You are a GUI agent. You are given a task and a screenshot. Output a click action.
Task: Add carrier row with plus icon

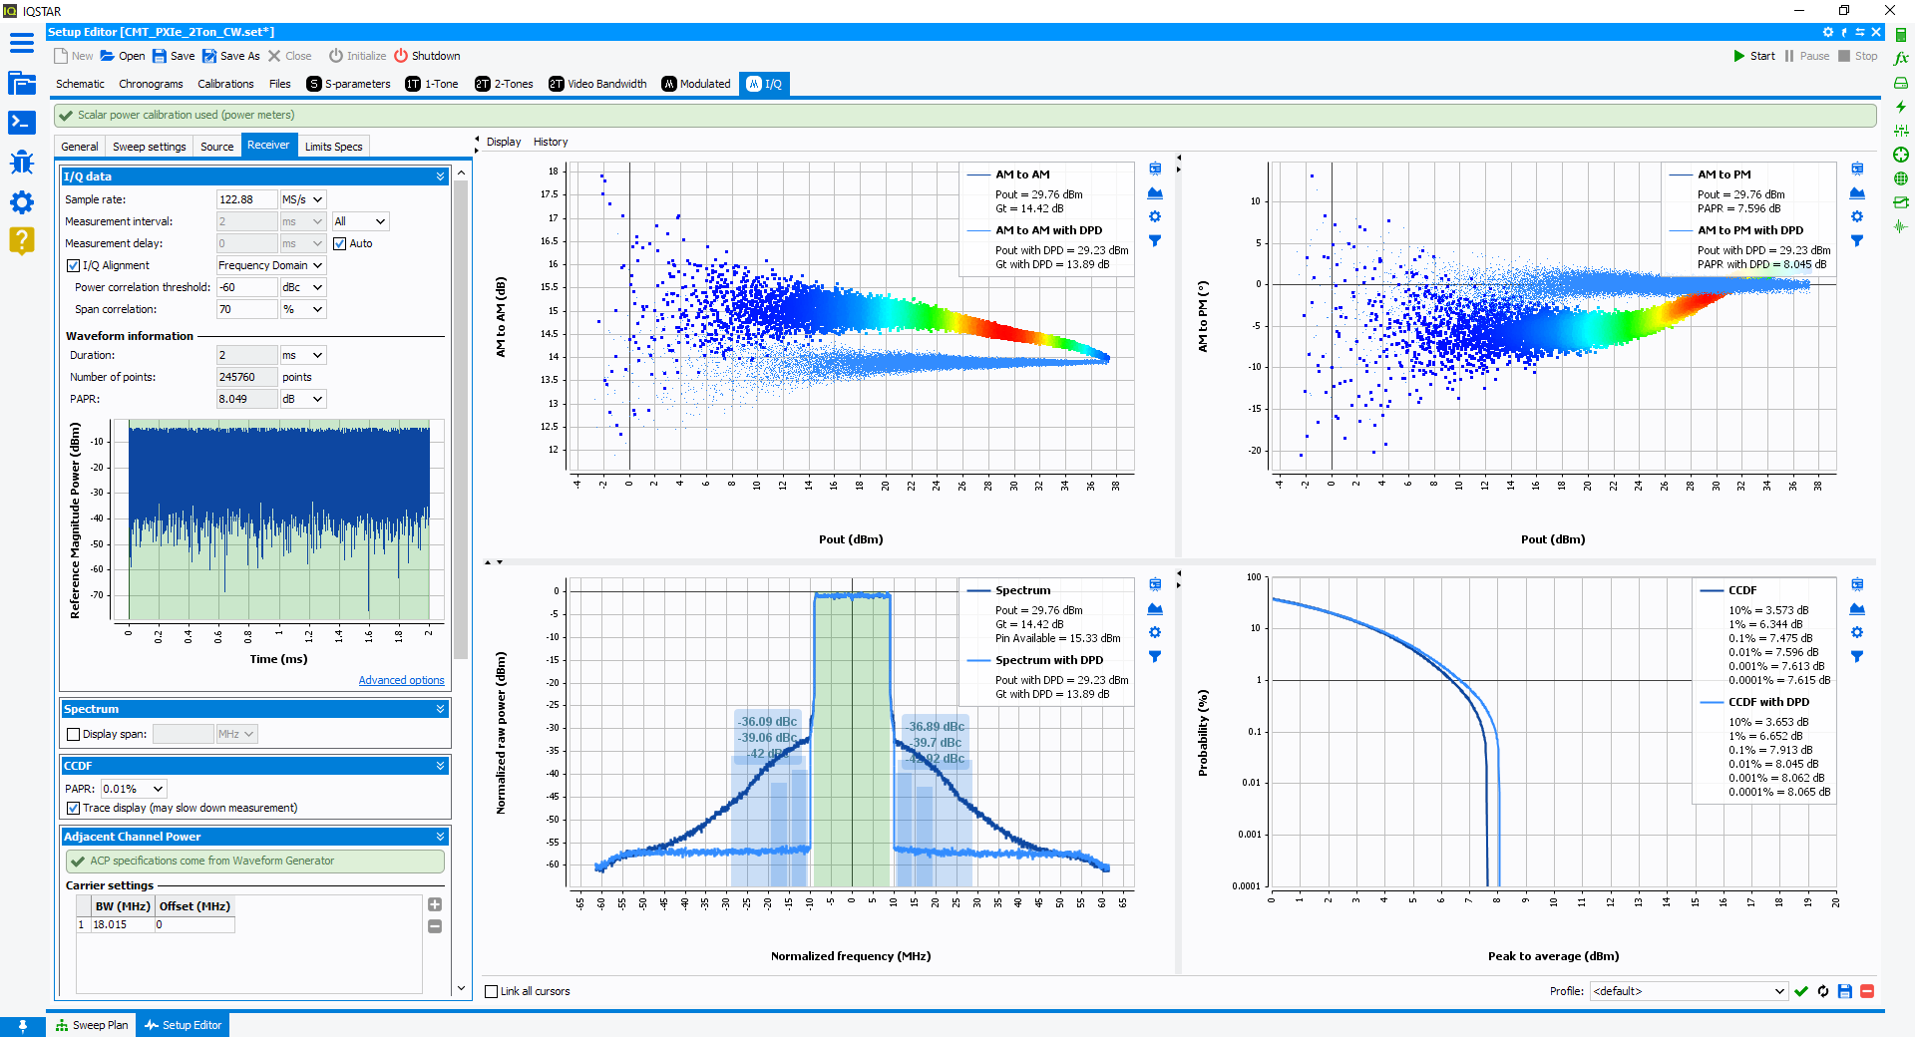435,904
